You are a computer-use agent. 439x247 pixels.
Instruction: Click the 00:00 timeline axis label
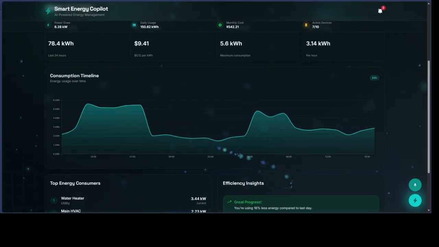coord(171,157)
